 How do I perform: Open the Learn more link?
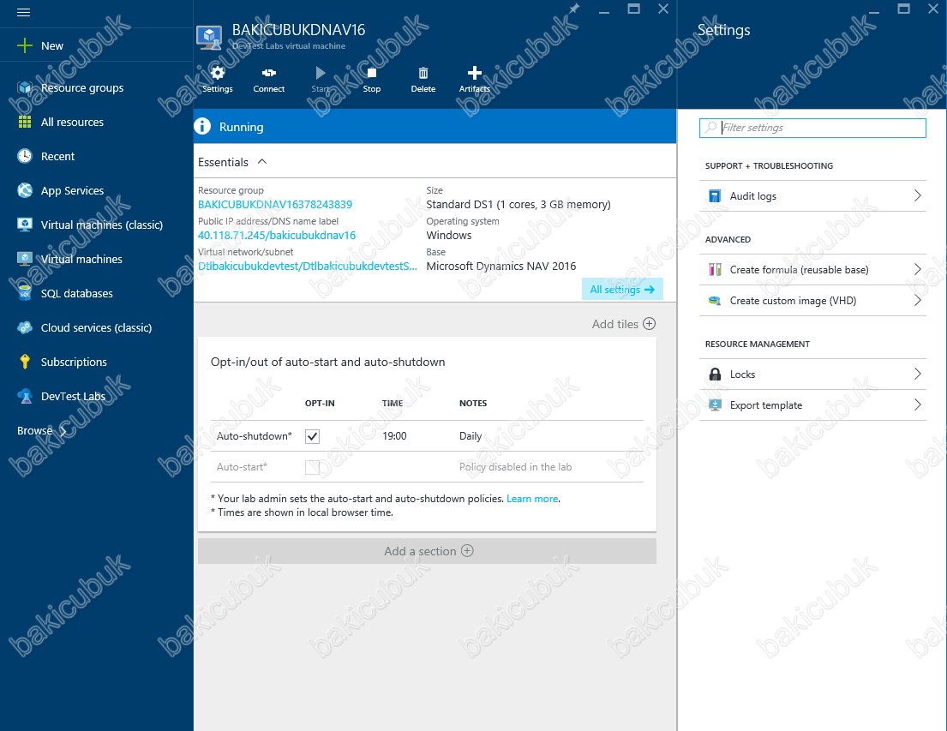(532, 499)
